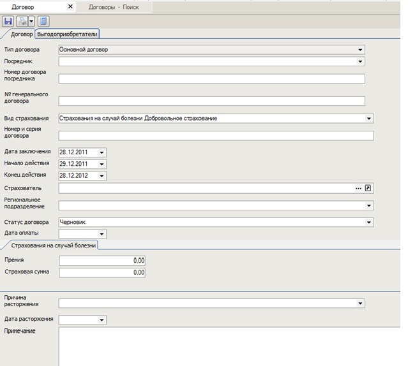Viewport: 415px width, 366px height.
Task: Expand the Статус договора dropdown
Action: pos(369,223)
